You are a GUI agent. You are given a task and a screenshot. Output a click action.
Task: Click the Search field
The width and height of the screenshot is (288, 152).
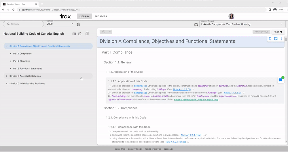pos(23,24)
